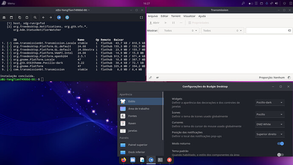Select Dock inferior in settings sidebar
The height and width of the screenshot is (165, 293).
[141, 152]
